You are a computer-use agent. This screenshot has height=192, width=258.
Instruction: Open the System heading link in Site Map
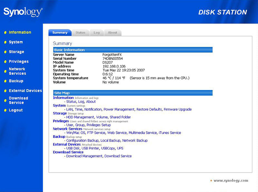coord(59,105)
